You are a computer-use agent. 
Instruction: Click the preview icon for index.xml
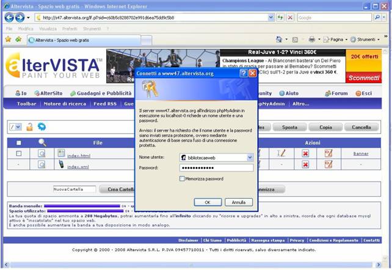(42, 164)
